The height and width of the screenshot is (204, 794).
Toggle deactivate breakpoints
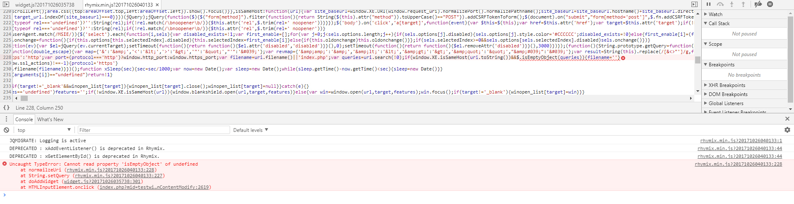point(758,4)
